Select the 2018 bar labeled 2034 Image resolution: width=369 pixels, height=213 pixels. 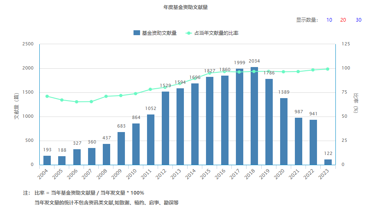tap(254, 116)
